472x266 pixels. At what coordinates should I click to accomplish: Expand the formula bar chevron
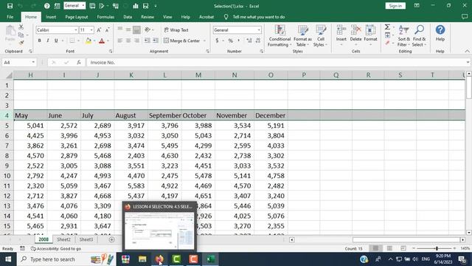[468, 62]
